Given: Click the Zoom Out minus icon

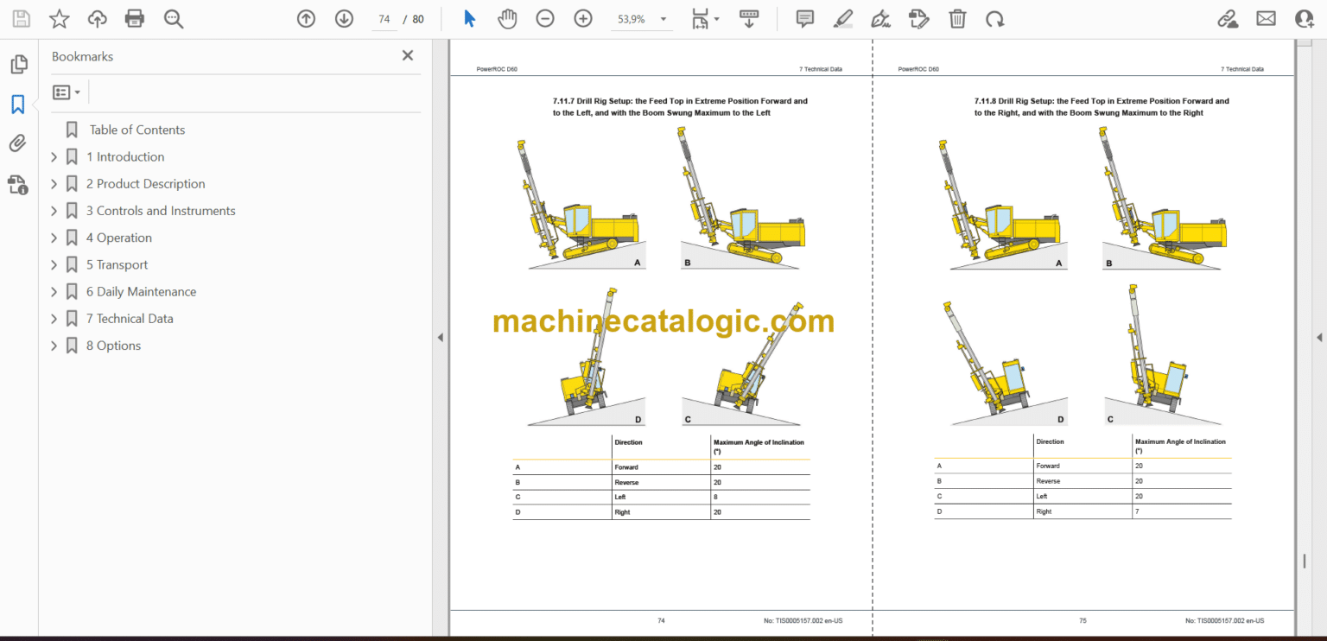Looking at the screenshot, I should click(x=545, y=19).
